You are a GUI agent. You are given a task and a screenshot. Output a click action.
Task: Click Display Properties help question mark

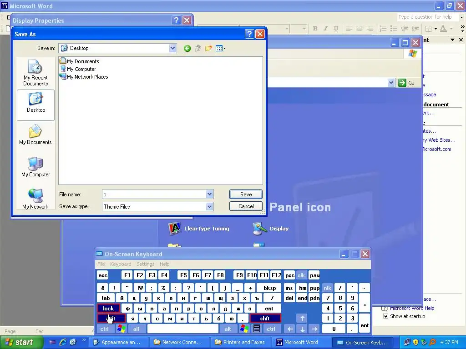click(x=176, y=20)
